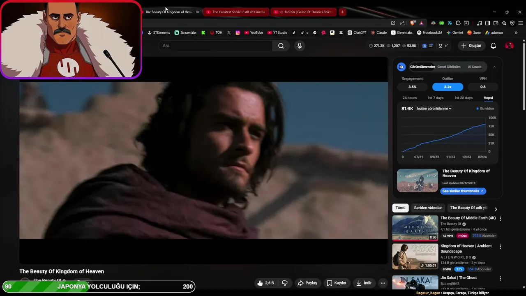Open the three-dot more actions button under video
This screenshot has width=526, height=296.
383,283
